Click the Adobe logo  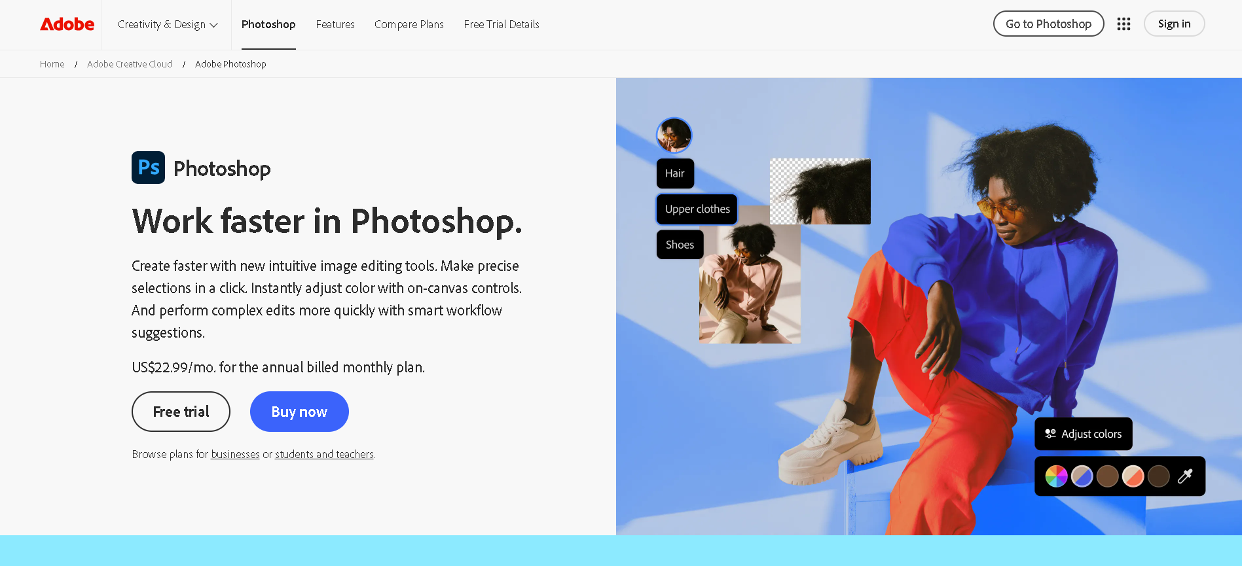[67, 24]
